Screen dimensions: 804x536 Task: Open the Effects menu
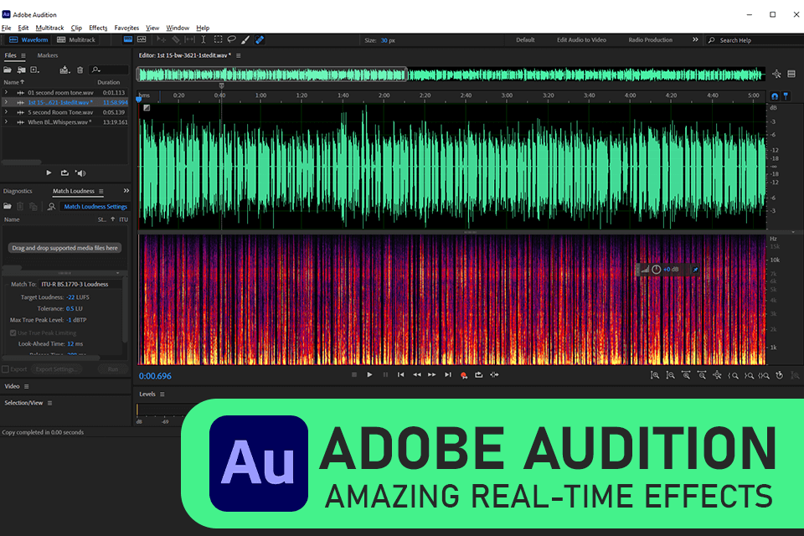tap(98, 28)
